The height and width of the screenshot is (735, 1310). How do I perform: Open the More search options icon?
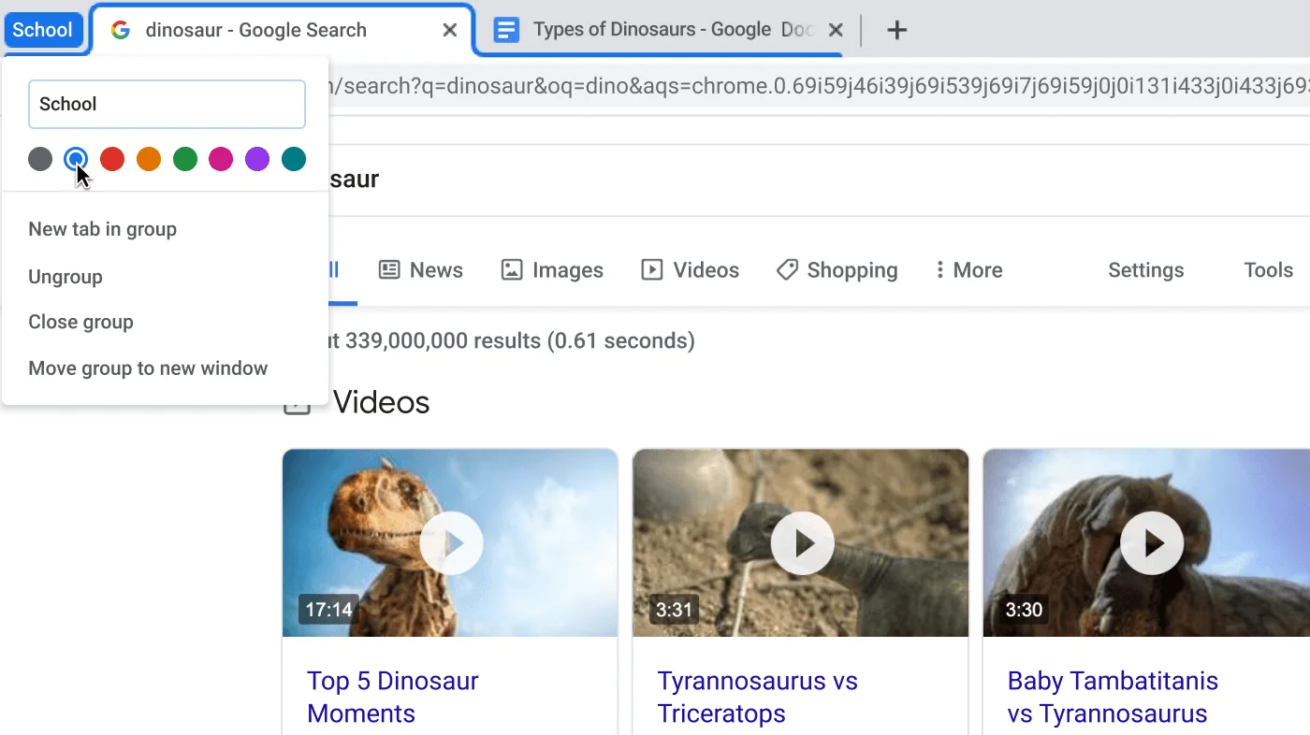click(x=939, y=269)
